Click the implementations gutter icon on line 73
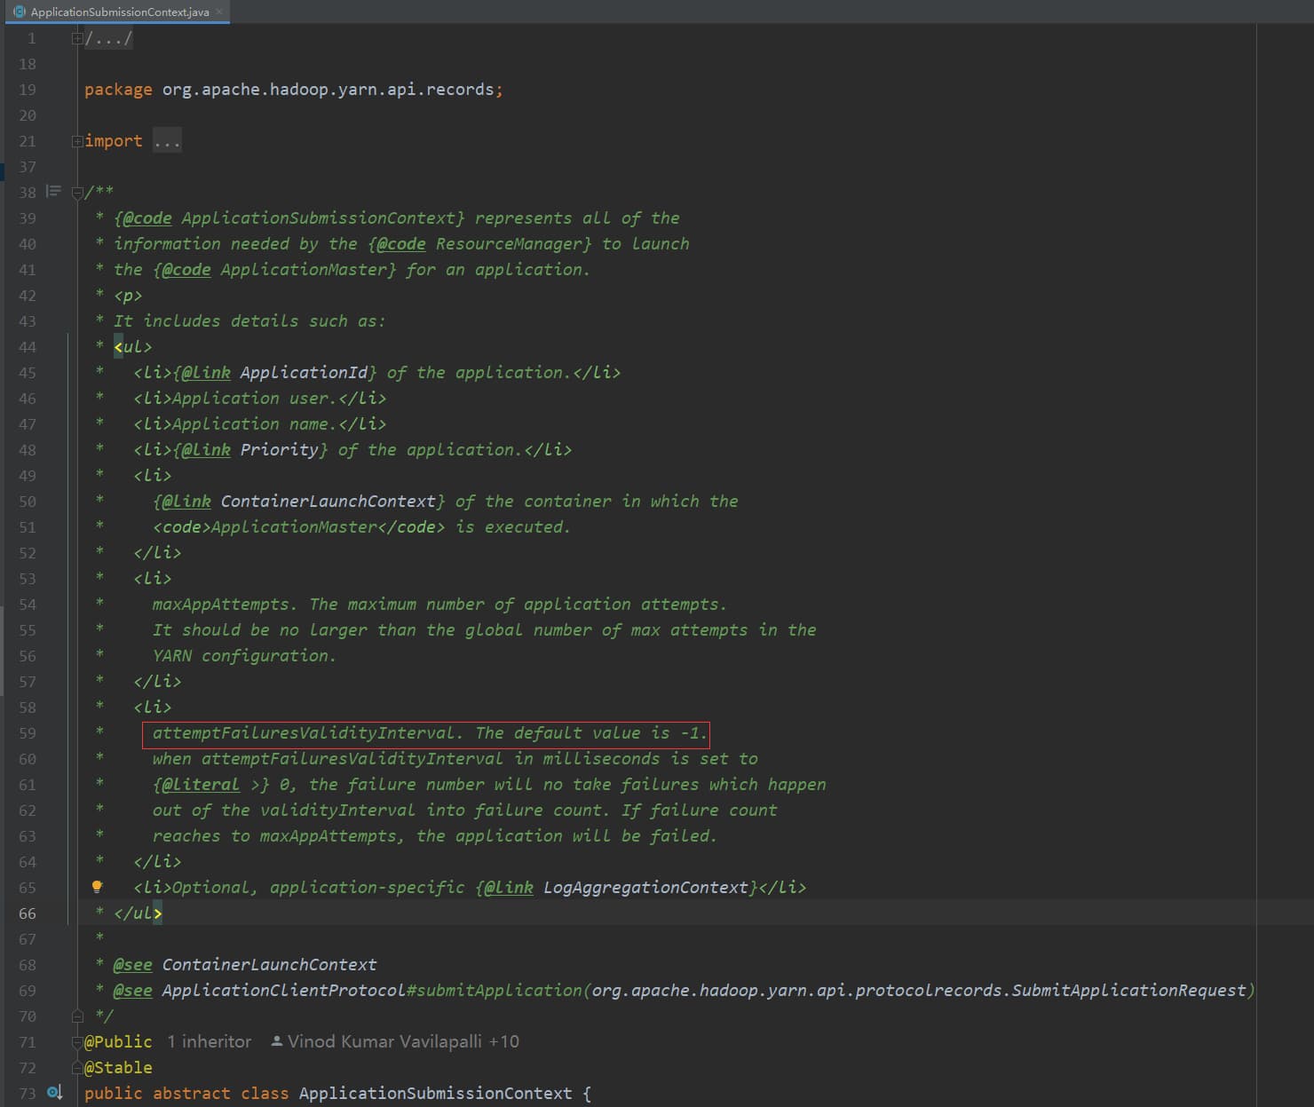 [x=54, y=1093]
